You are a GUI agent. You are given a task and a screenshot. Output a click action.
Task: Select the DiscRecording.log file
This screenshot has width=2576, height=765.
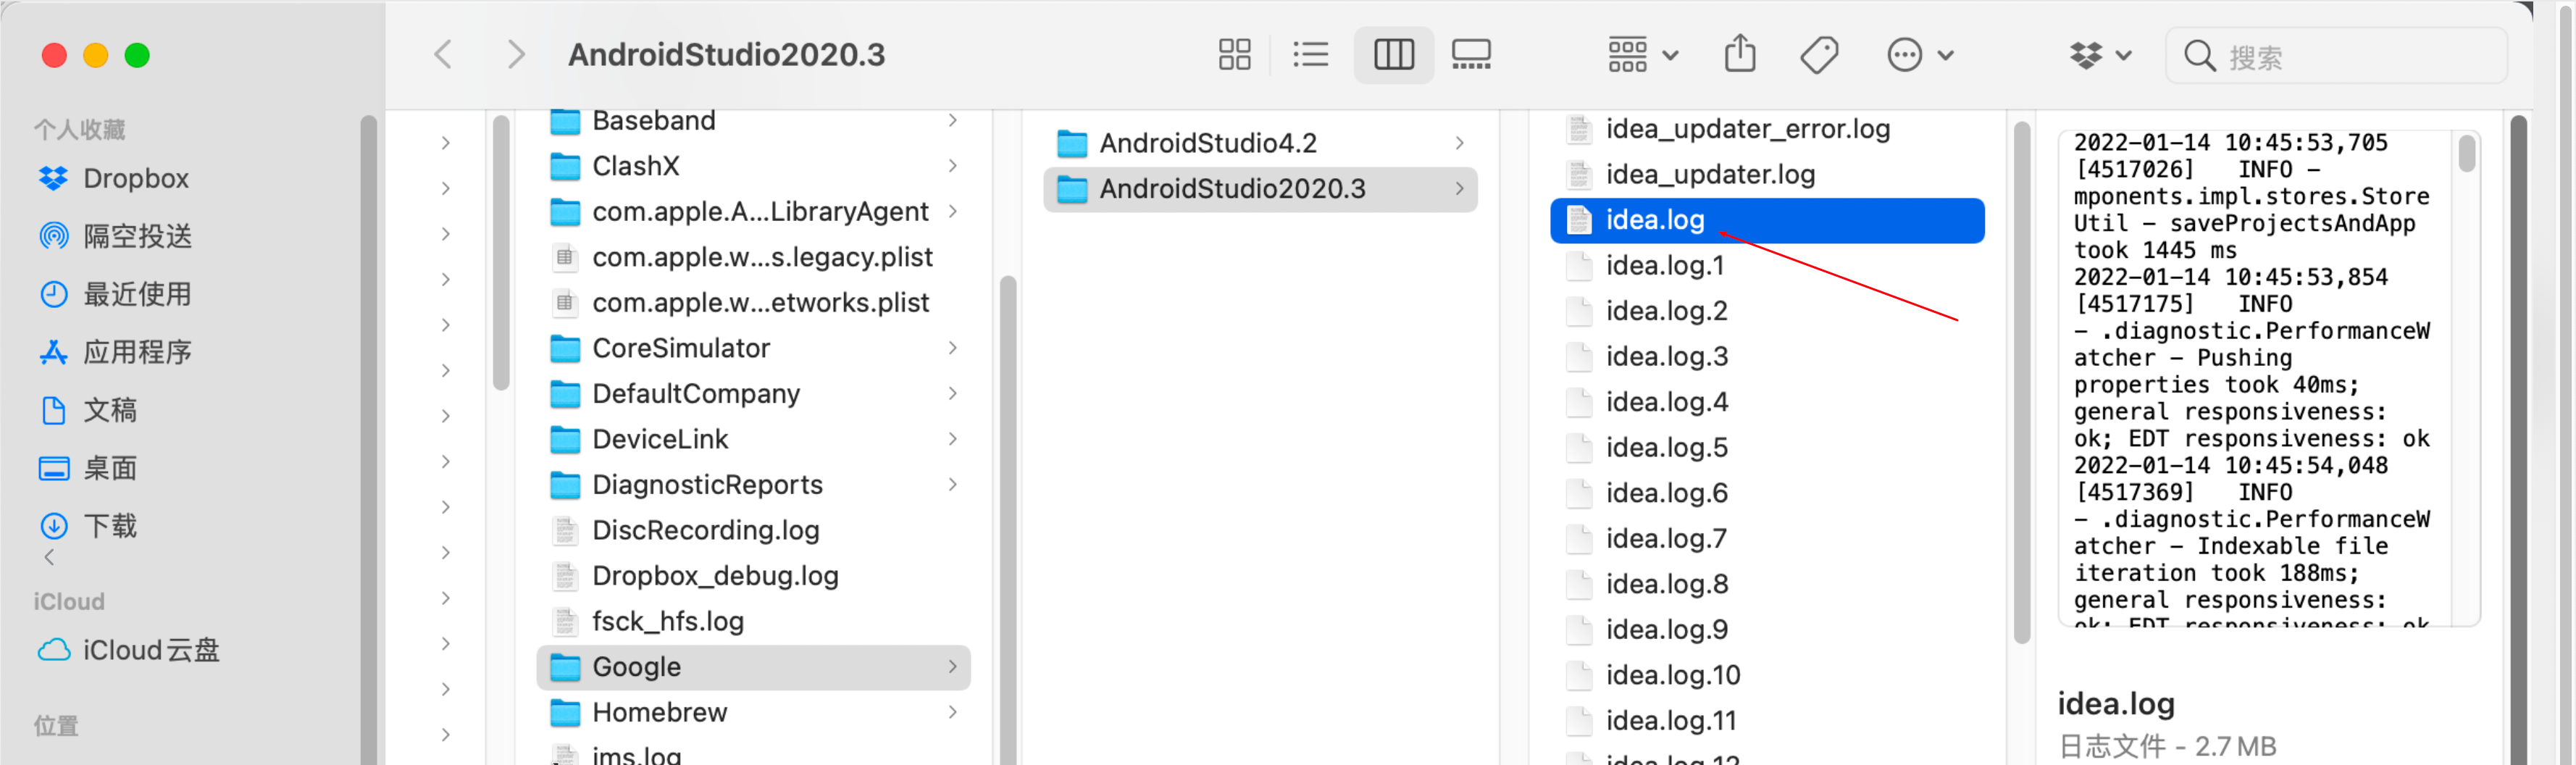[754, 530]
